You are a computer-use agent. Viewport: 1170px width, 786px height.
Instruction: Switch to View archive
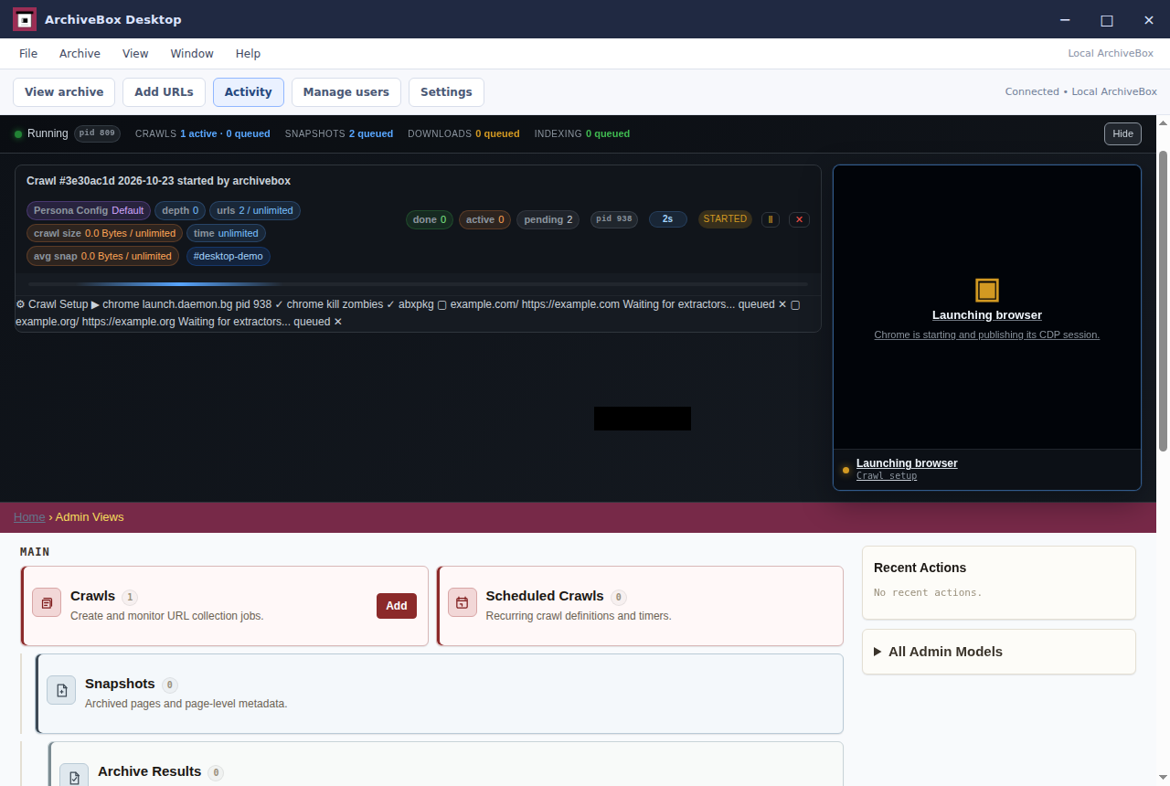click(x=64, y=92)
